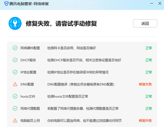Image resolution: width=164 pixels, height=128 pixels.
Task: Select the DNS配置 label
Action: coord(27,84)
